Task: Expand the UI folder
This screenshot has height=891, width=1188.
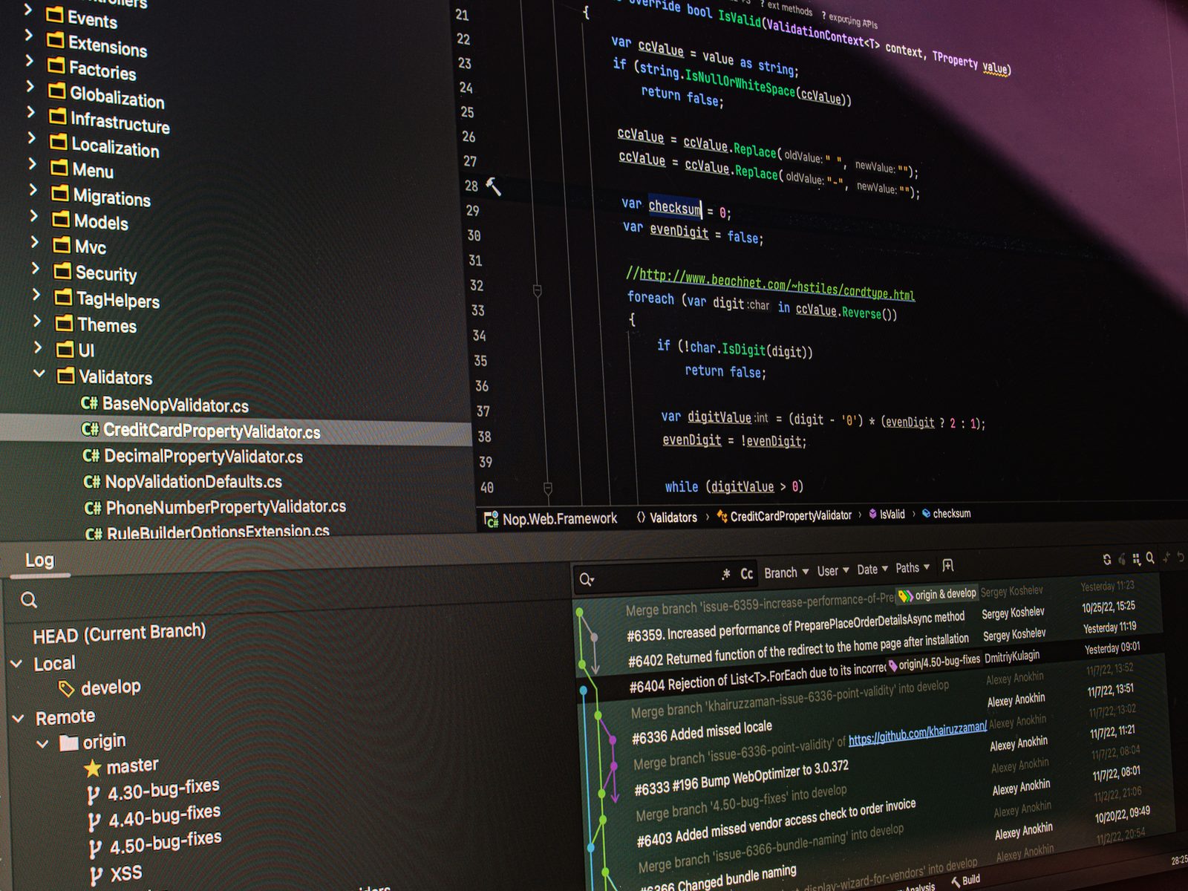Action: [x=38, y=347]
